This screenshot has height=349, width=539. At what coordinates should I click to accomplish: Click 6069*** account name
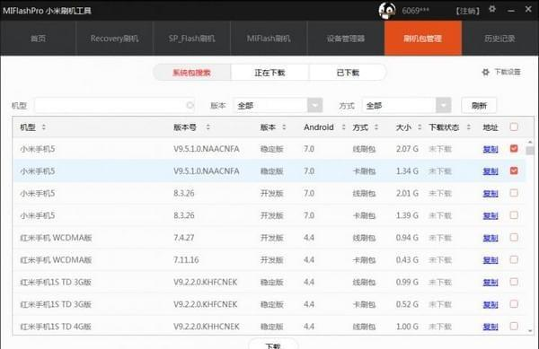415,11
